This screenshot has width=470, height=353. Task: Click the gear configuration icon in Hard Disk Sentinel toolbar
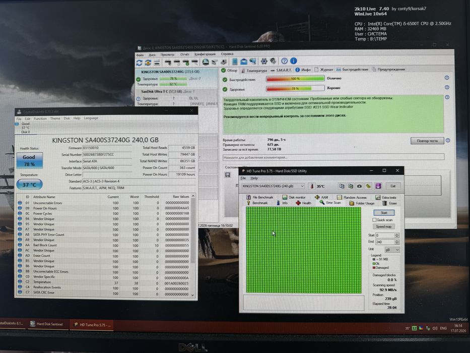264,61
